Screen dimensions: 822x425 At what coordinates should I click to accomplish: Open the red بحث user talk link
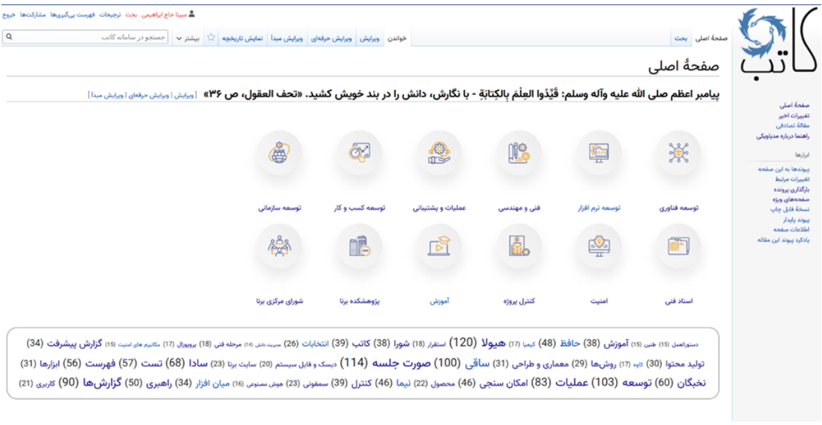(131, 15)
